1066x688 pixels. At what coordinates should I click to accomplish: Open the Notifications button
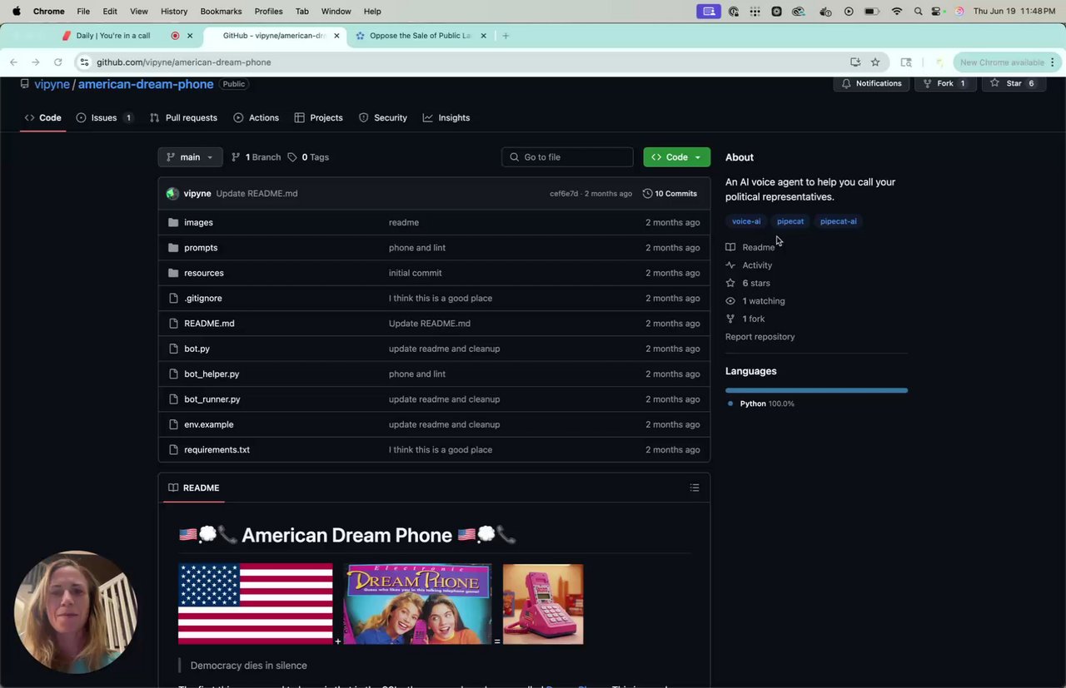click(871, 83)
